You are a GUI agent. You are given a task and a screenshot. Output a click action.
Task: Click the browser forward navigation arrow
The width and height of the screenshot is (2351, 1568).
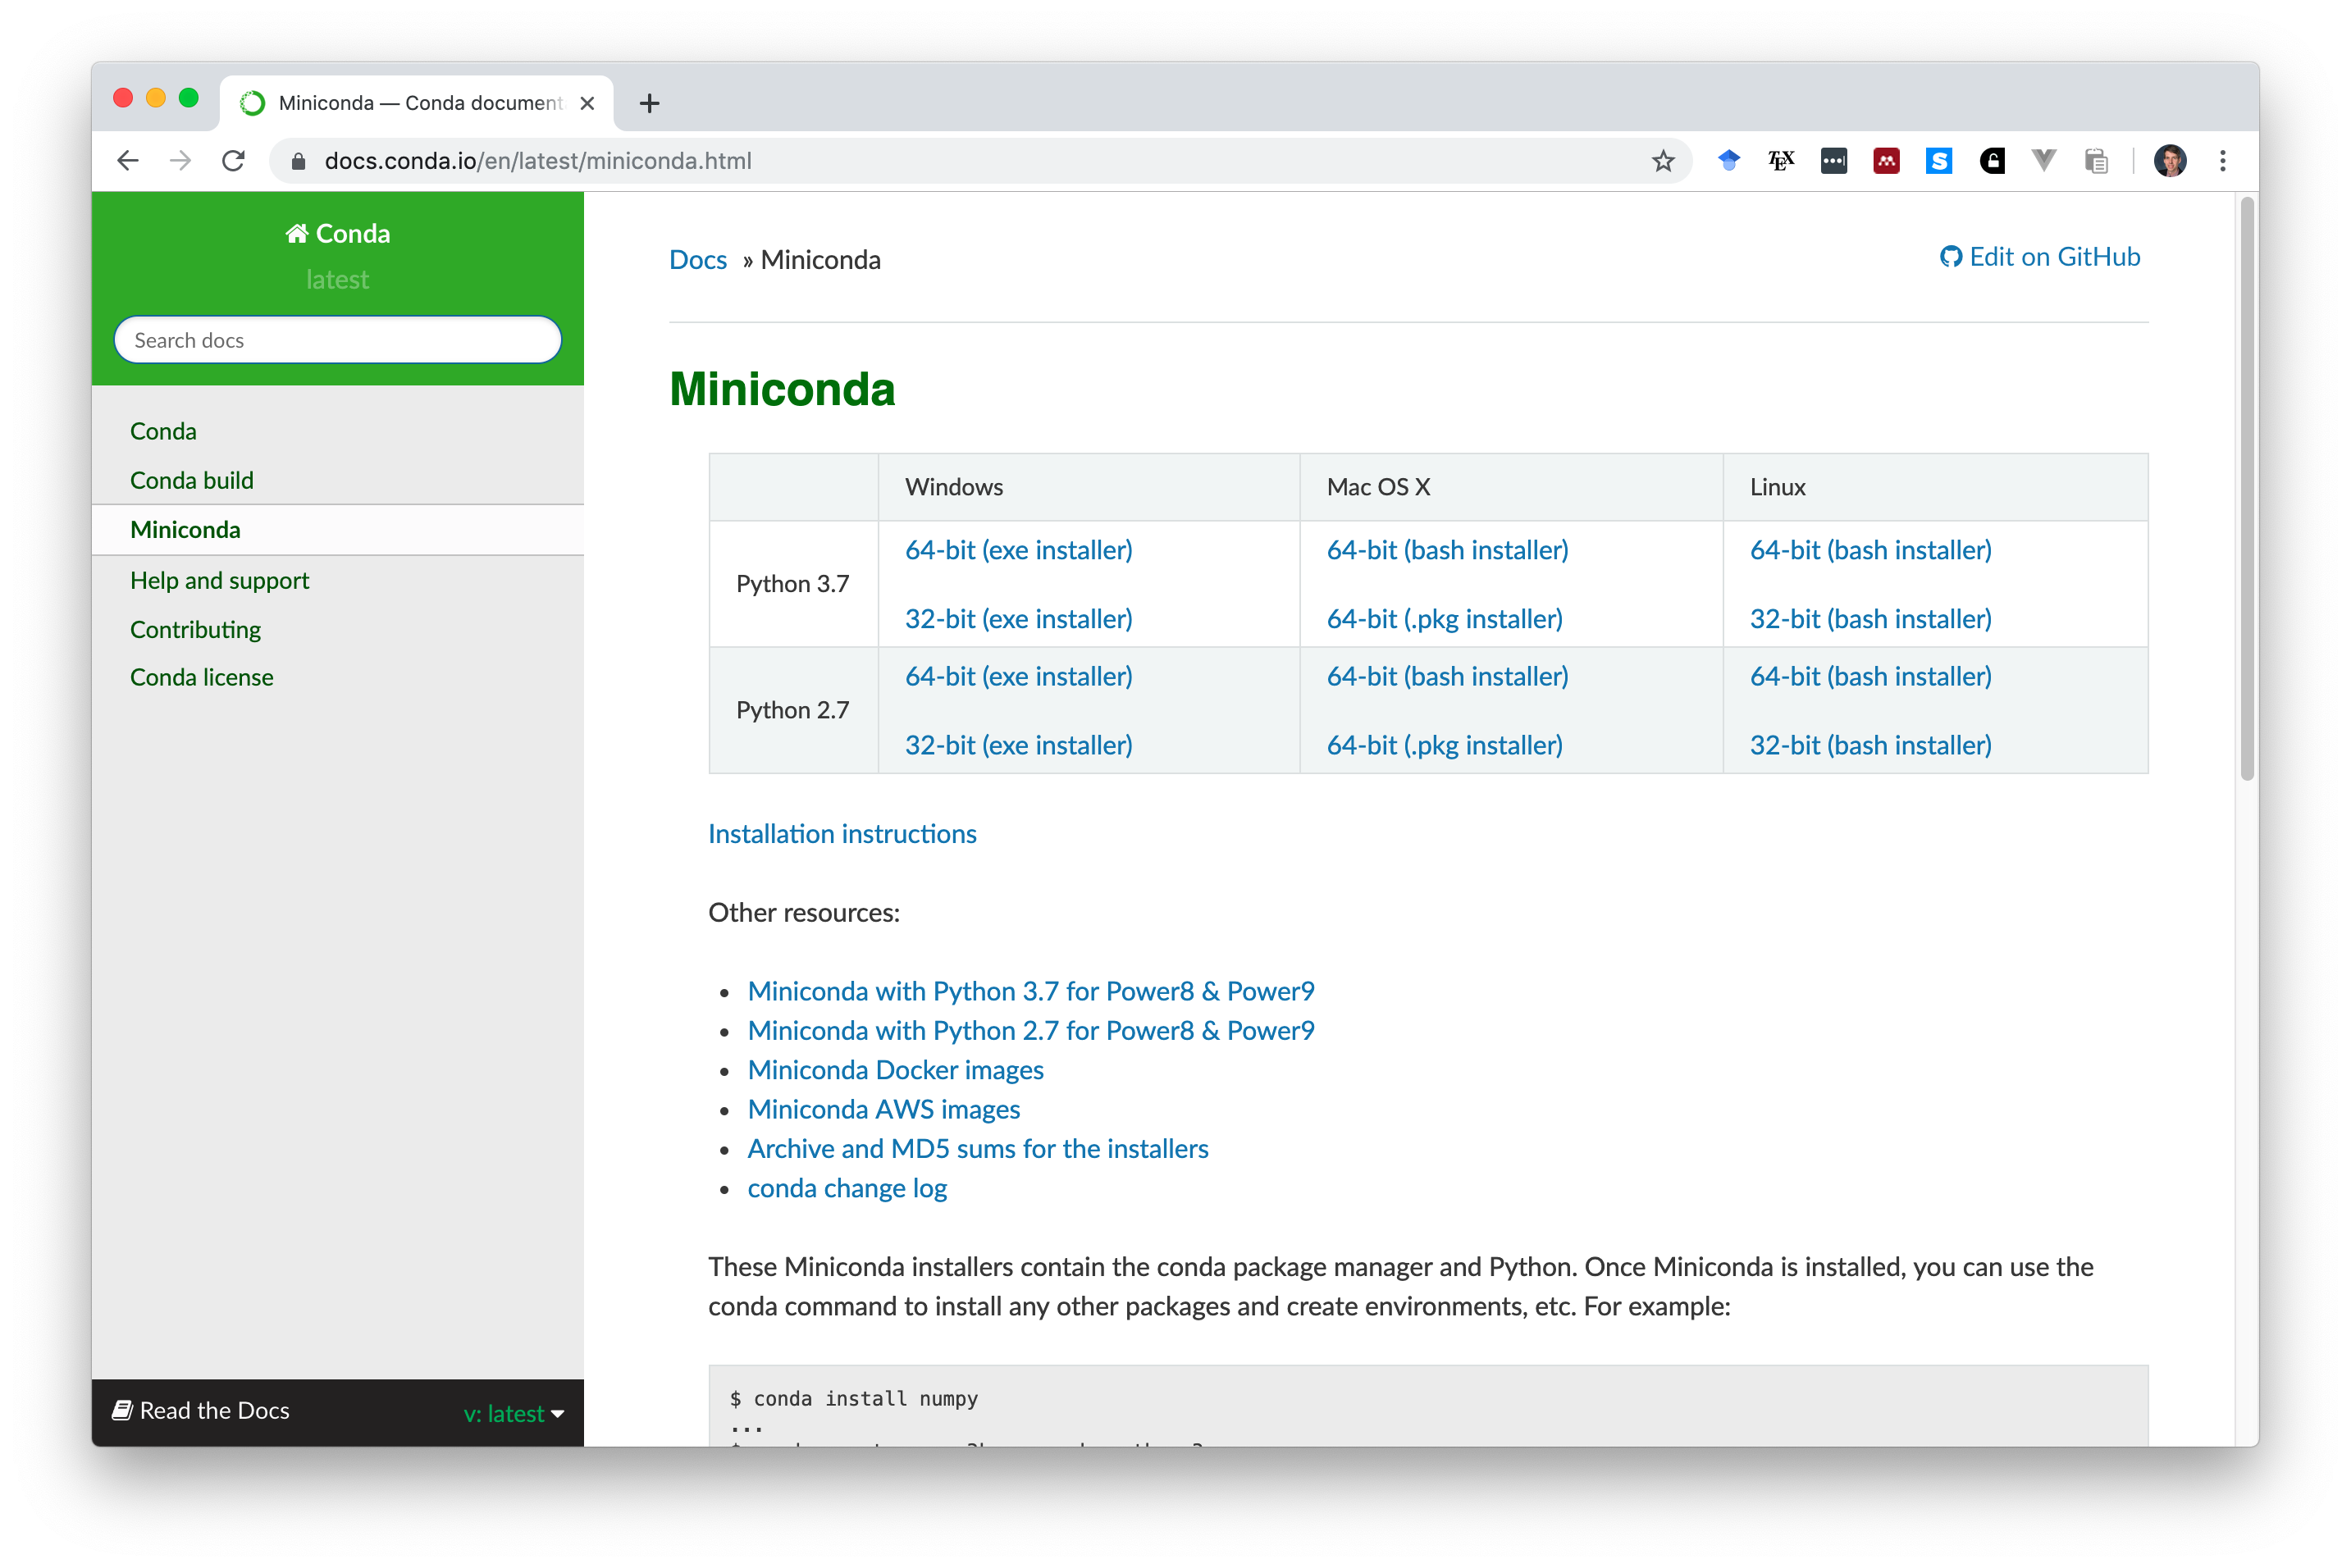click(180, 159)
